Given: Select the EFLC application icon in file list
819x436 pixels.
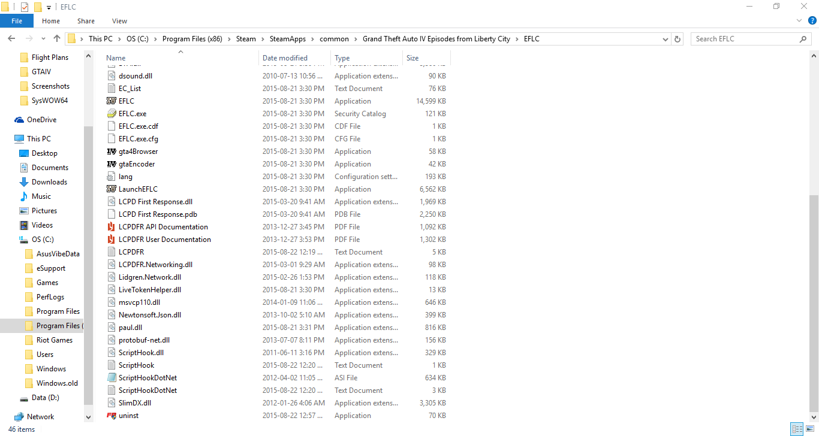Looking at the screenshot, I should tap(111, 101).
